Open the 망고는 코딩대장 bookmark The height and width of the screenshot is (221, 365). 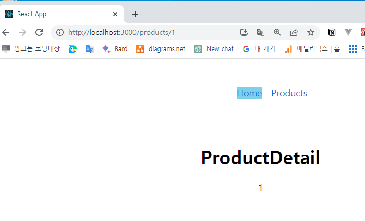click(31, 49)
